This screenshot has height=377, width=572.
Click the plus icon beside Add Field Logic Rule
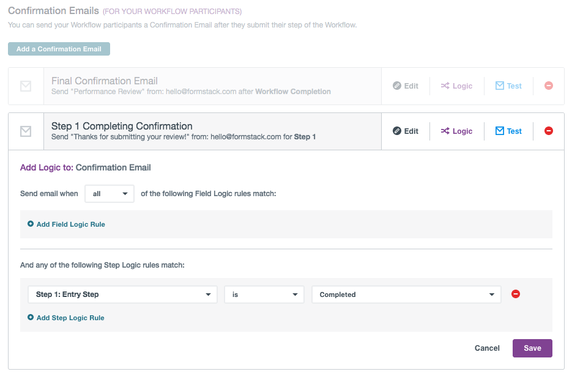(31, 224)
